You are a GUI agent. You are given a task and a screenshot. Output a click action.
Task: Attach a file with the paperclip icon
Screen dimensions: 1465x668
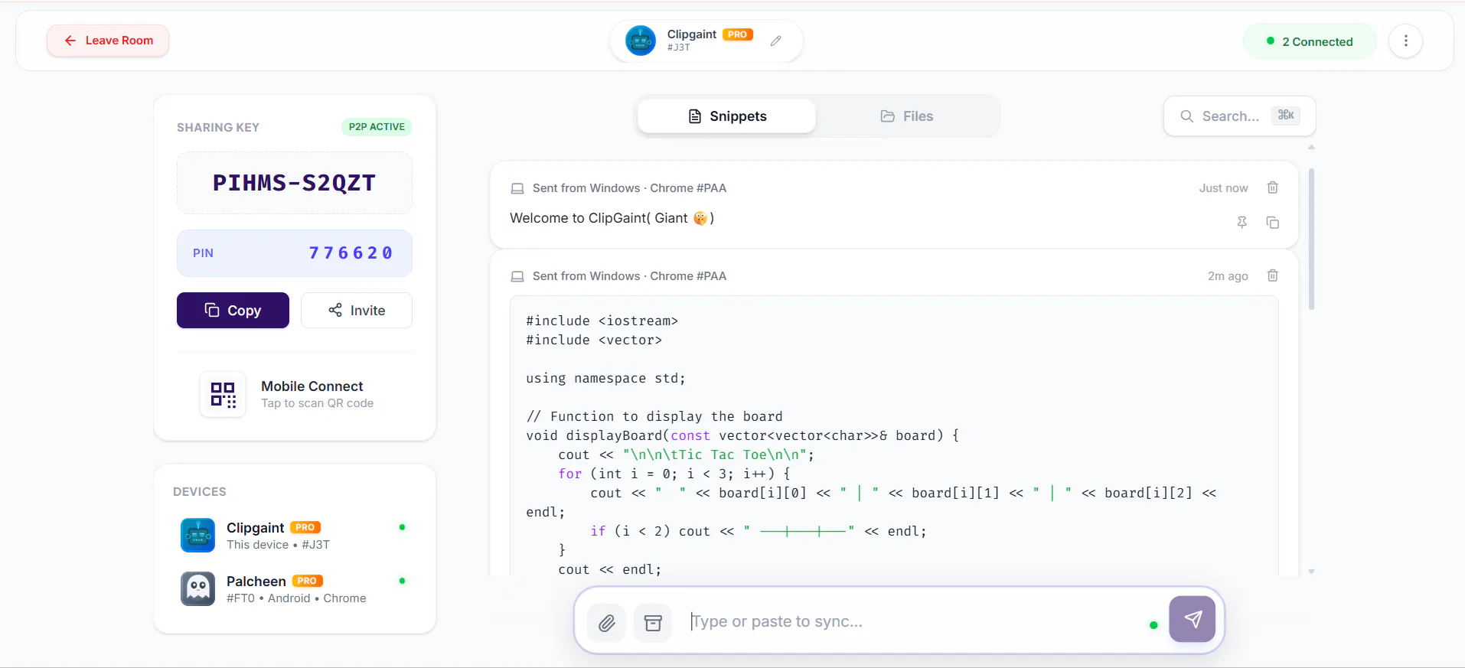(606, 623)
